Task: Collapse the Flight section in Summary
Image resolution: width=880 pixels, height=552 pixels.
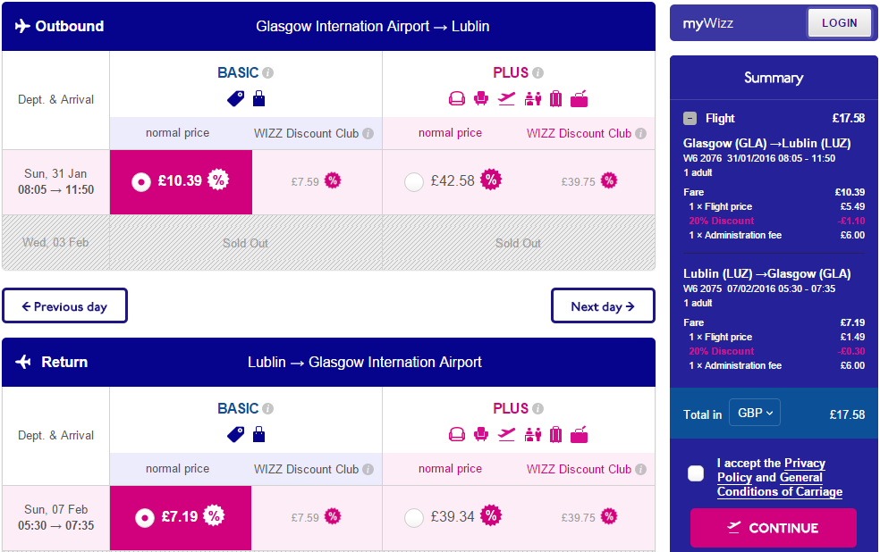Action: click(690, 118)
